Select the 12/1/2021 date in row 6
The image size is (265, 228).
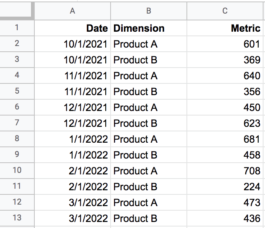(72, 108)
